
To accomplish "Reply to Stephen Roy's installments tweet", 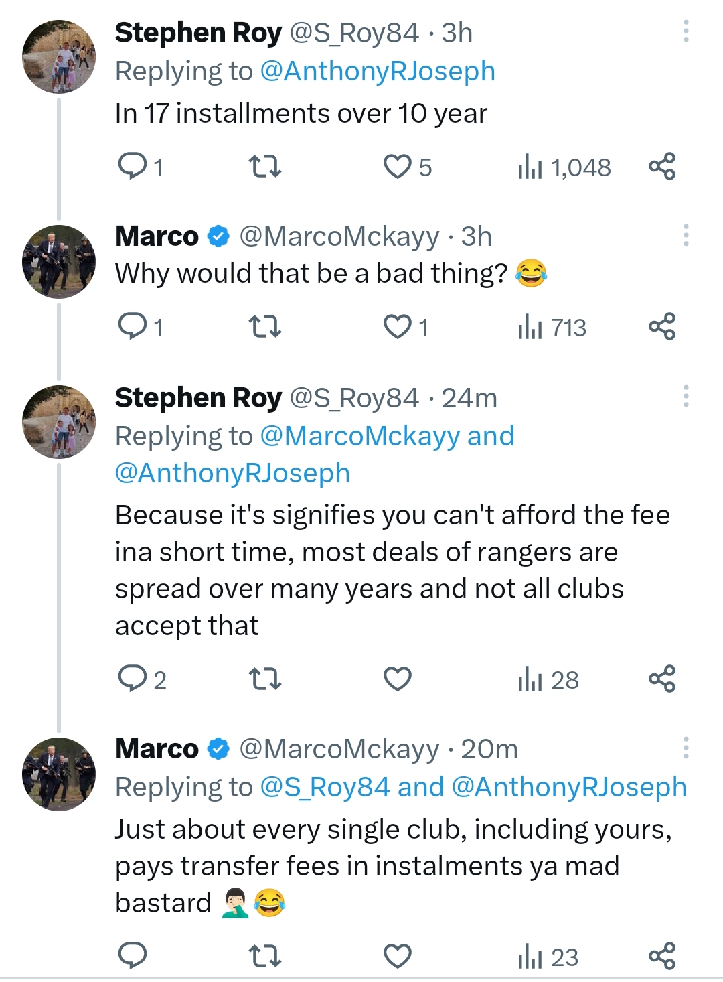I will point(133,166).
